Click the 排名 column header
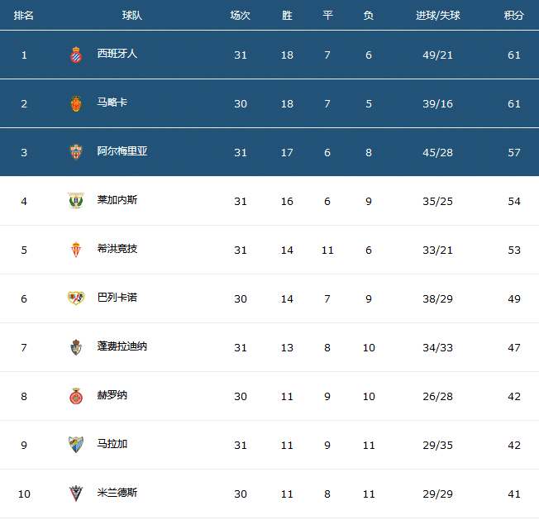Image resolution: width=539 pixels, height=520 pixels. pyautogui.click(x=24, y=15)
